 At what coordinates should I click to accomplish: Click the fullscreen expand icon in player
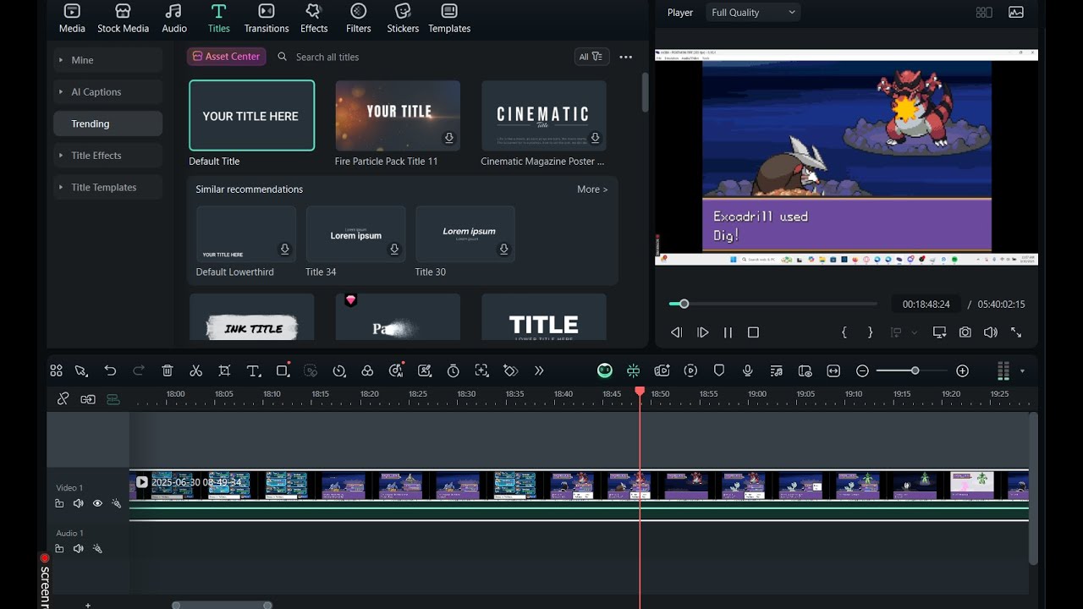coord(1016,332)
